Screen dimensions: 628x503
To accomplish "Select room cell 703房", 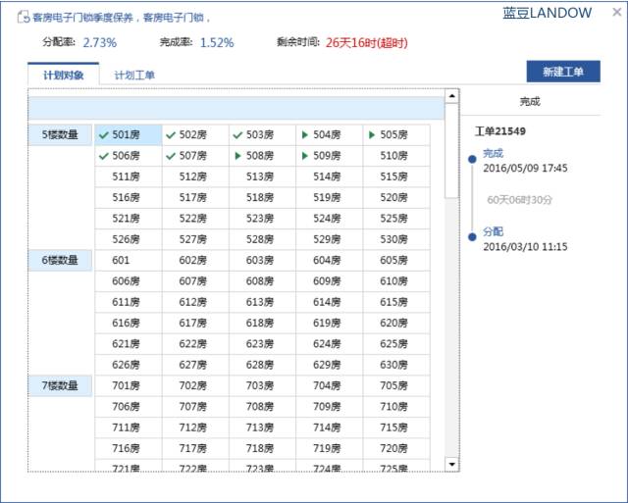I will (262, 385).
